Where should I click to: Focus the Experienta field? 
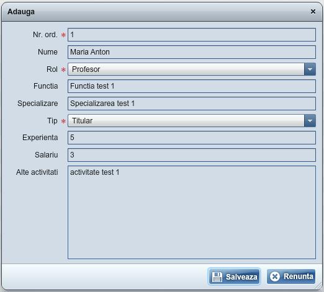192,138
